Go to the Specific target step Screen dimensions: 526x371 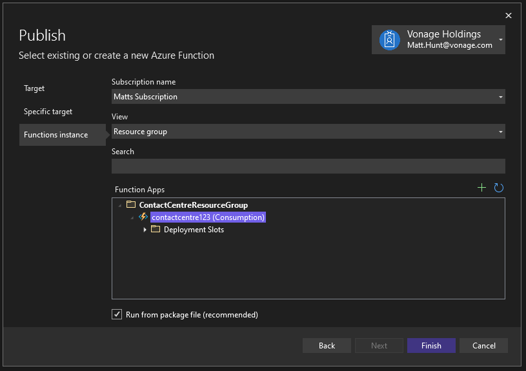coord(48,112)
